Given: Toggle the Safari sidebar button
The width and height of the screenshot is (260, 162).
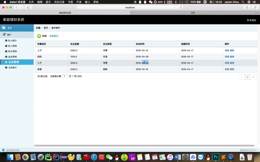Looking at the screenshot, I should pos(28,7).
